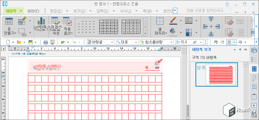Open the outline list sidebar icon
259x120 pixels.
tap(254, 59)
